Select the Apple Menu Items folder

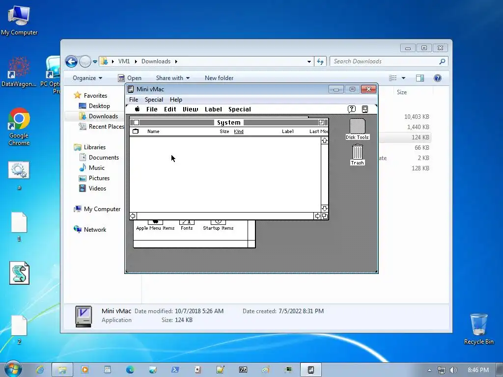click(155, 225)
